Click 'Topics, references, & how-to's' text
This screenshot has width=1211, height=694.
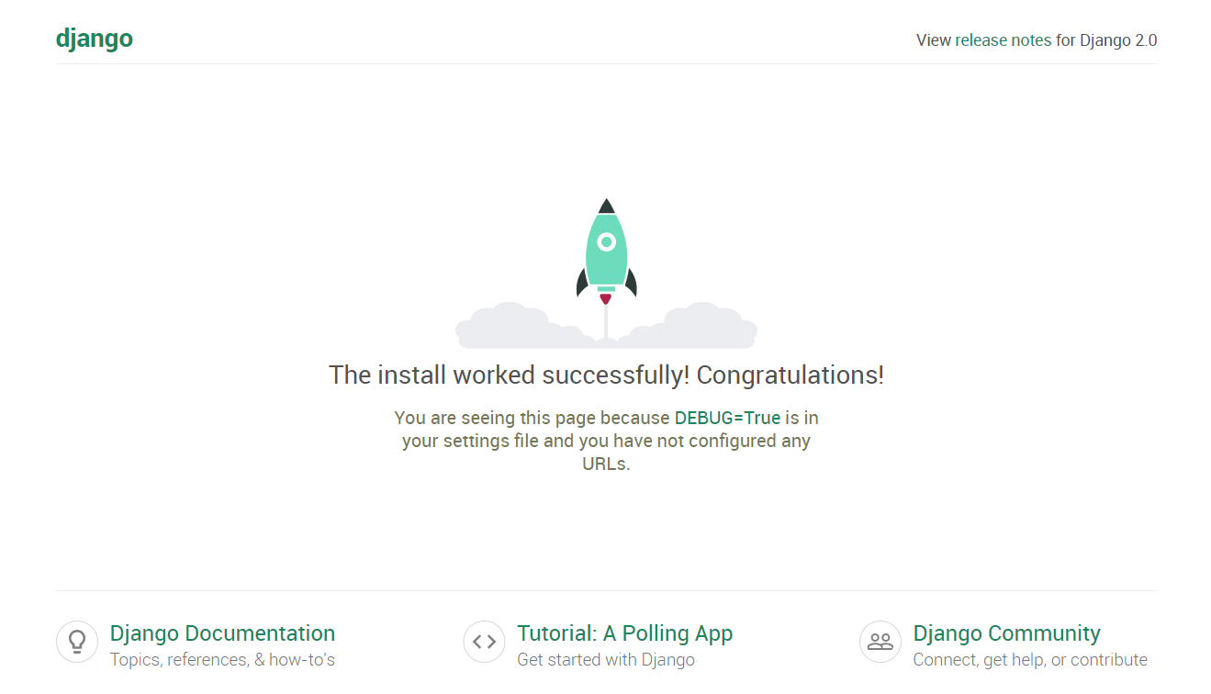pos(222,660)
